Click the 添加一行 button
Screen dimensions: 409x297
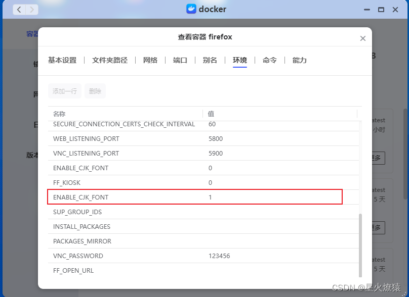pyautogui.click(x=65, y=91)
